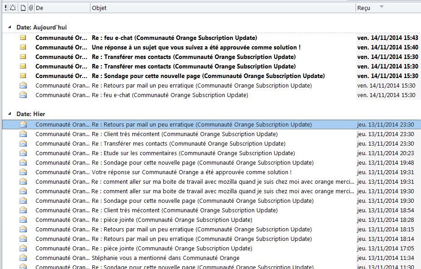Toggle read state of 'Une réponse à un sujet' email

click(x=24, y=47)
